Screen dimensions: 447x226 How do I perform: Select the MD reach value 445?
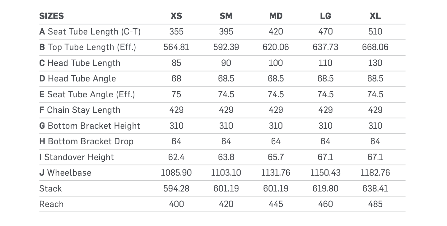(276, 204)
